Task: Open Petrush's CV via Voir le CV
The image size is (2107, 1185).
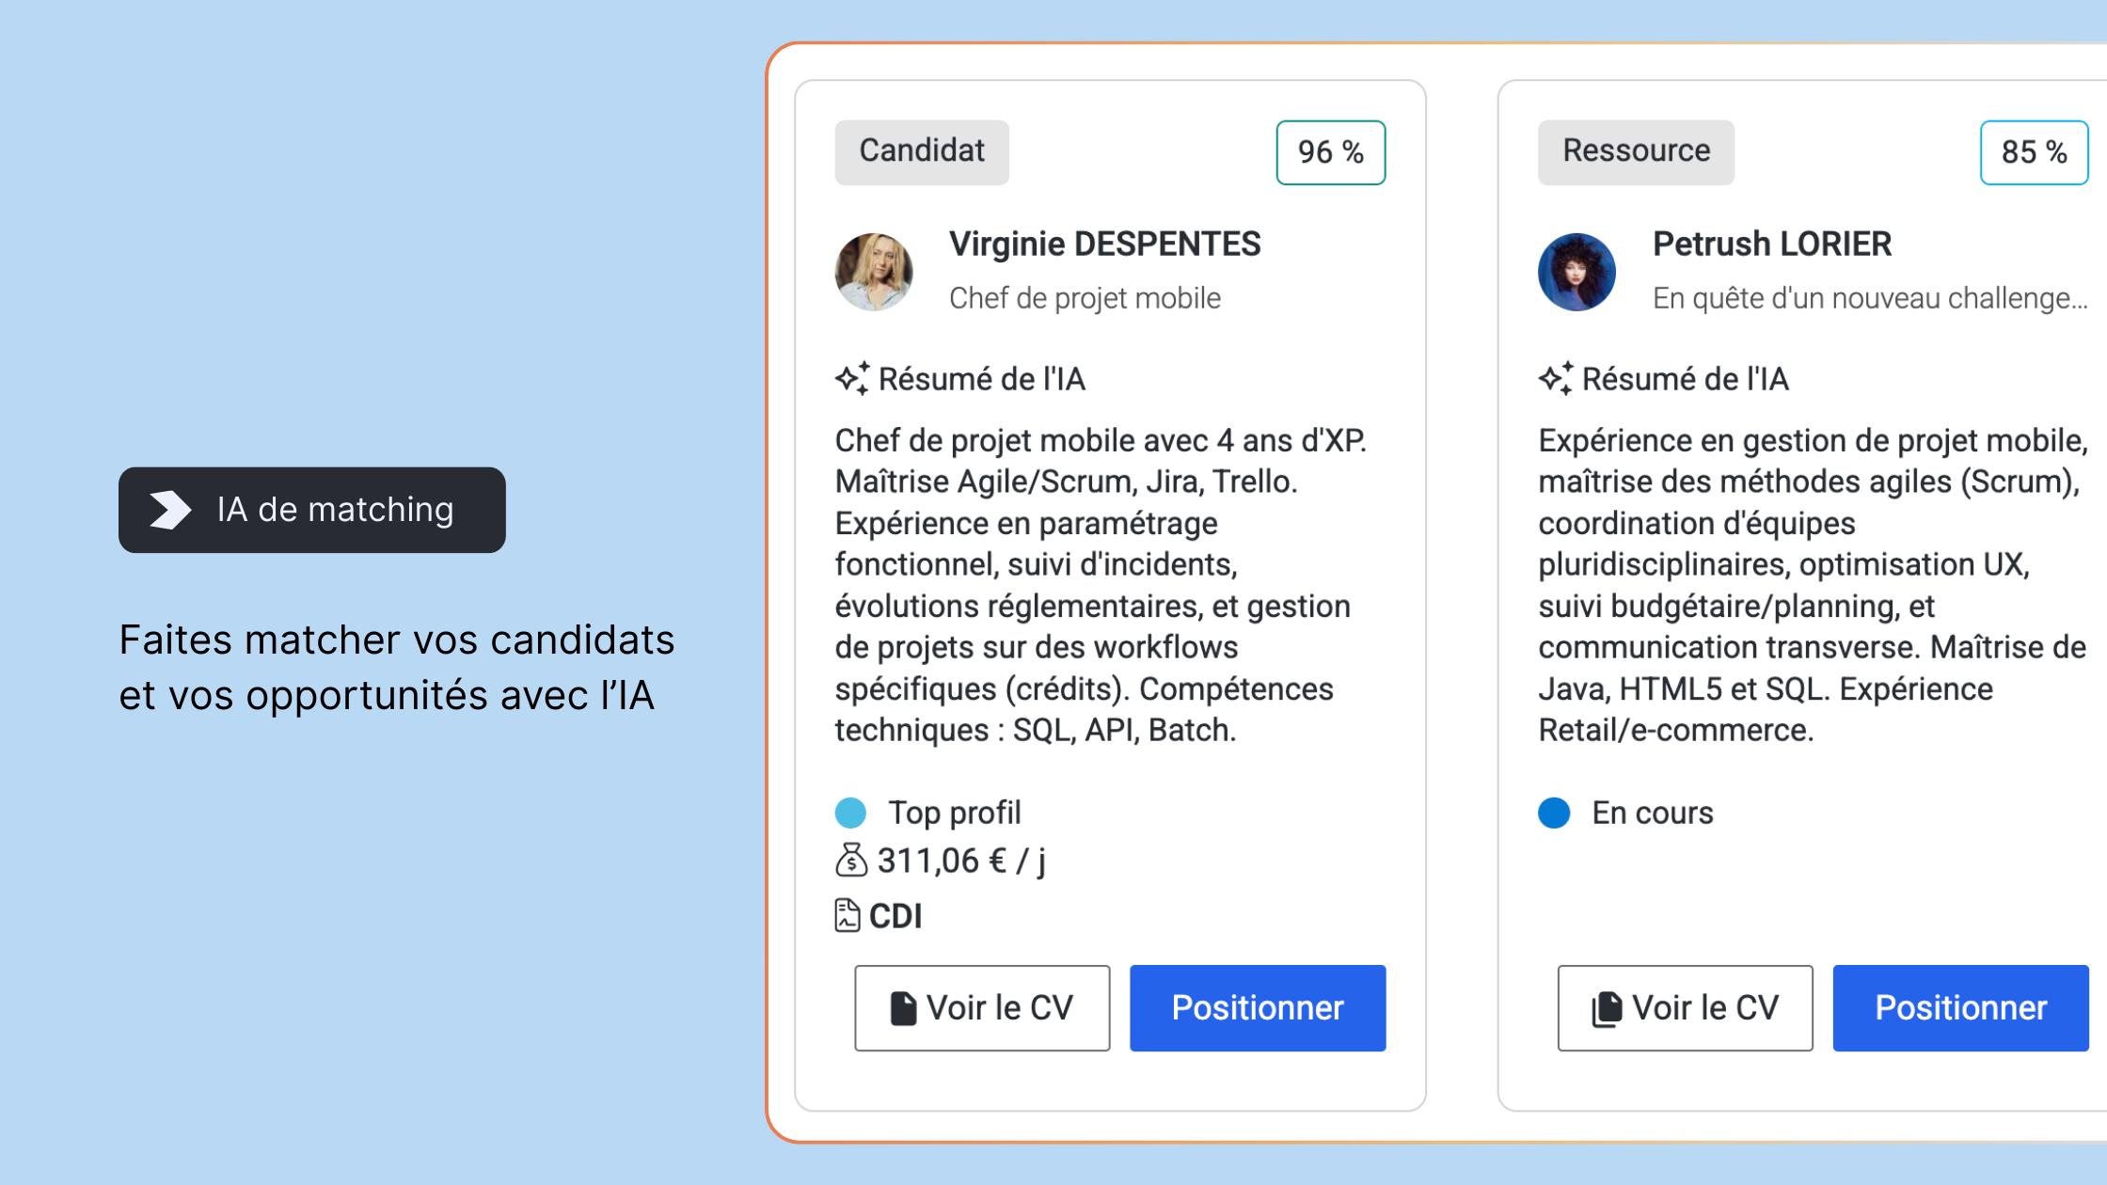Action: (x=1685, y=1007)
